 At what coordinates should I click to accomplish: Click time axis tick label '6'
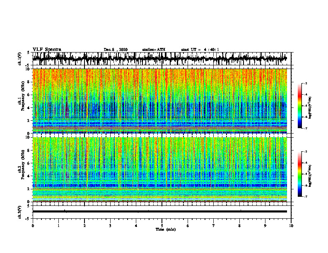tap(188, 226)
